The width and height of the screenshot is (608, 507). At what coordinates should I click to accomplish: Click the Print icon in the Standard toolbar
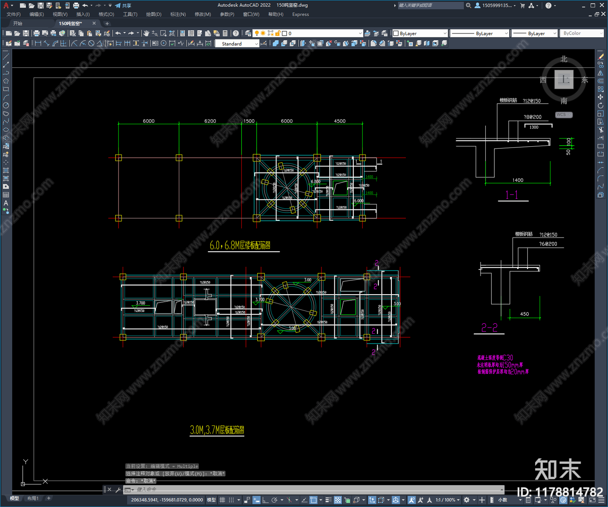click(x=36, y=33)
